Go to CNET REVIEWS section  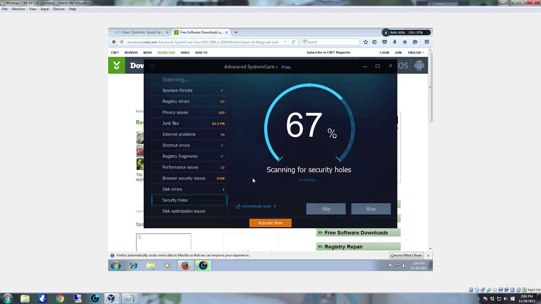tap(131, 53)
